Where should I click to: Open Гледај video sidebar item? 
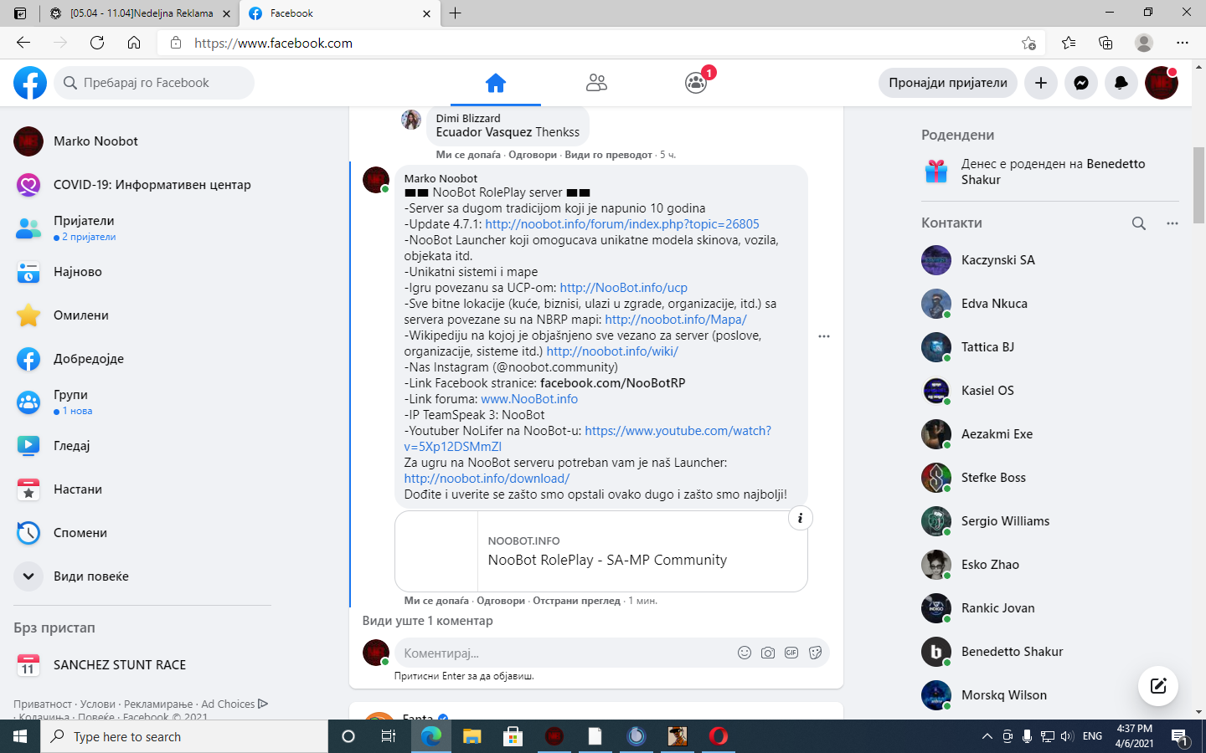click(142, 446)
